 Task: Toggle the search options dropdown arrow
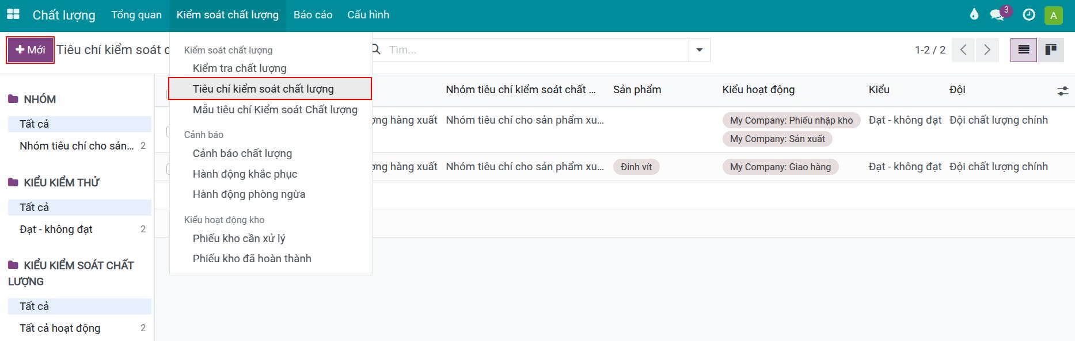coord(699,50)
